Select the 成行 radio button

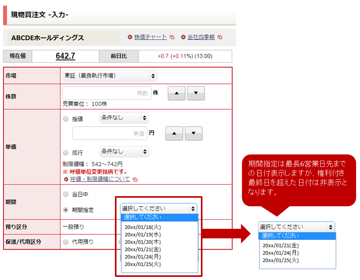[66, 152]
